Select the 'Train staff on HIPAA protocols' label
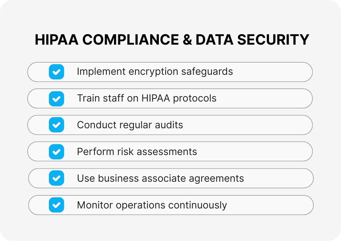Viewport: 341px width, 242px height. pyautogui.click(x=147, y=98)
